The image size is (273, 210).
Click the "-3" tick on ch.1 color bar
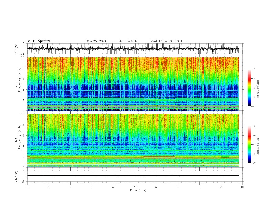click(x=254, y=69)
